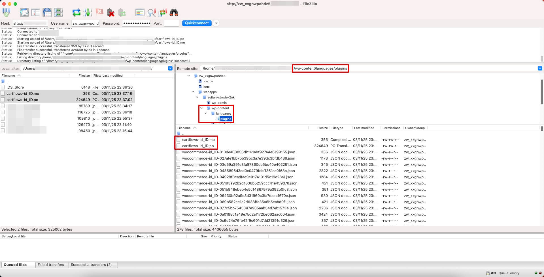Tick the checkbox for woocommerce-id_ID-013dea JSON file
Image resolution: width=544 pixels, height=277 pixels.
pyautogui.click(x=178, y=152)
